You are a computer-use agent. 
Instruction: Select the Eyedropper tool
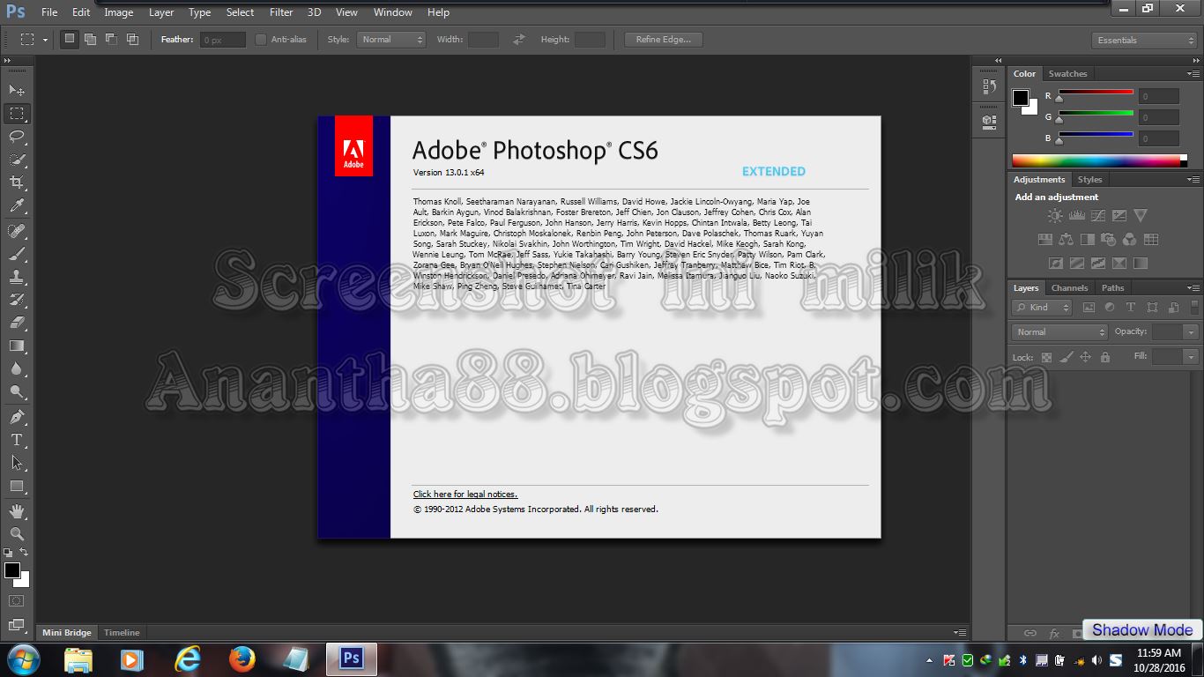click(x=17, y=205)
